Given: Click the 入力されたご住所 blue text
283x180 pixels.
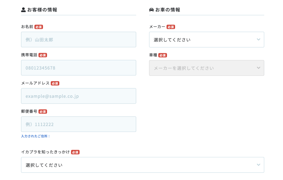Looking at the screenshot, I should [36, 136].
